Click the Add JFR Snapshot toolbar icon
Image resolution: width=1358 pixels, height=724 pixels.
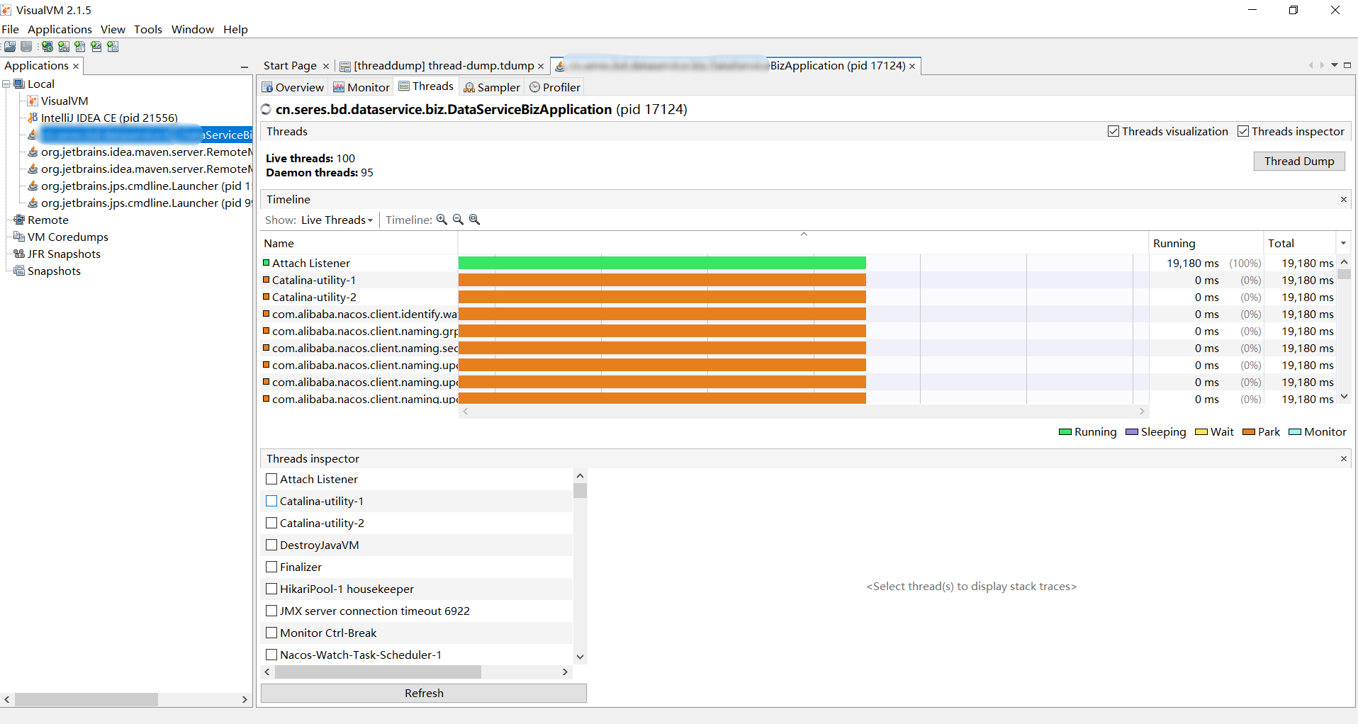[96, 47]
